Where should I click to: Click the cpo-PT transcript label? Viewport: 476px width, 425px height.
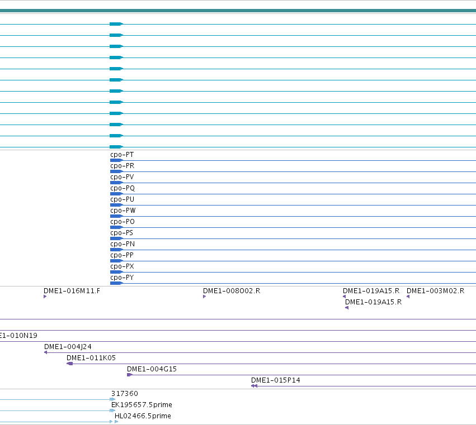pyautogui.click(x=122, y=155)
